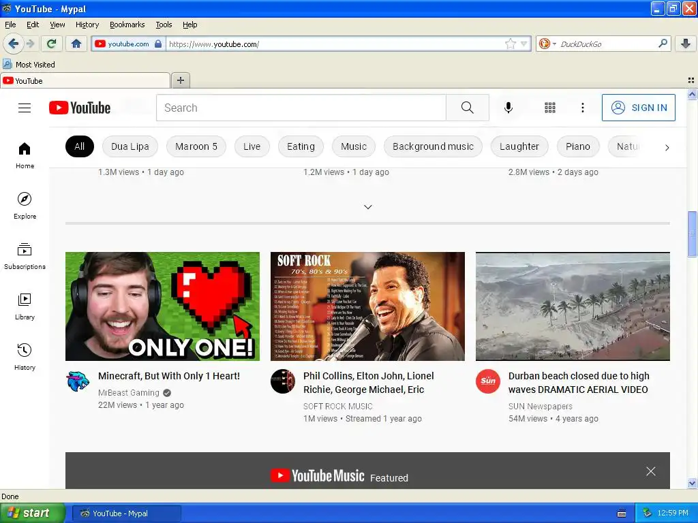Select the Maroon 5 filter chip
Viewport: 698px width, 523px height.
[196, 146]
